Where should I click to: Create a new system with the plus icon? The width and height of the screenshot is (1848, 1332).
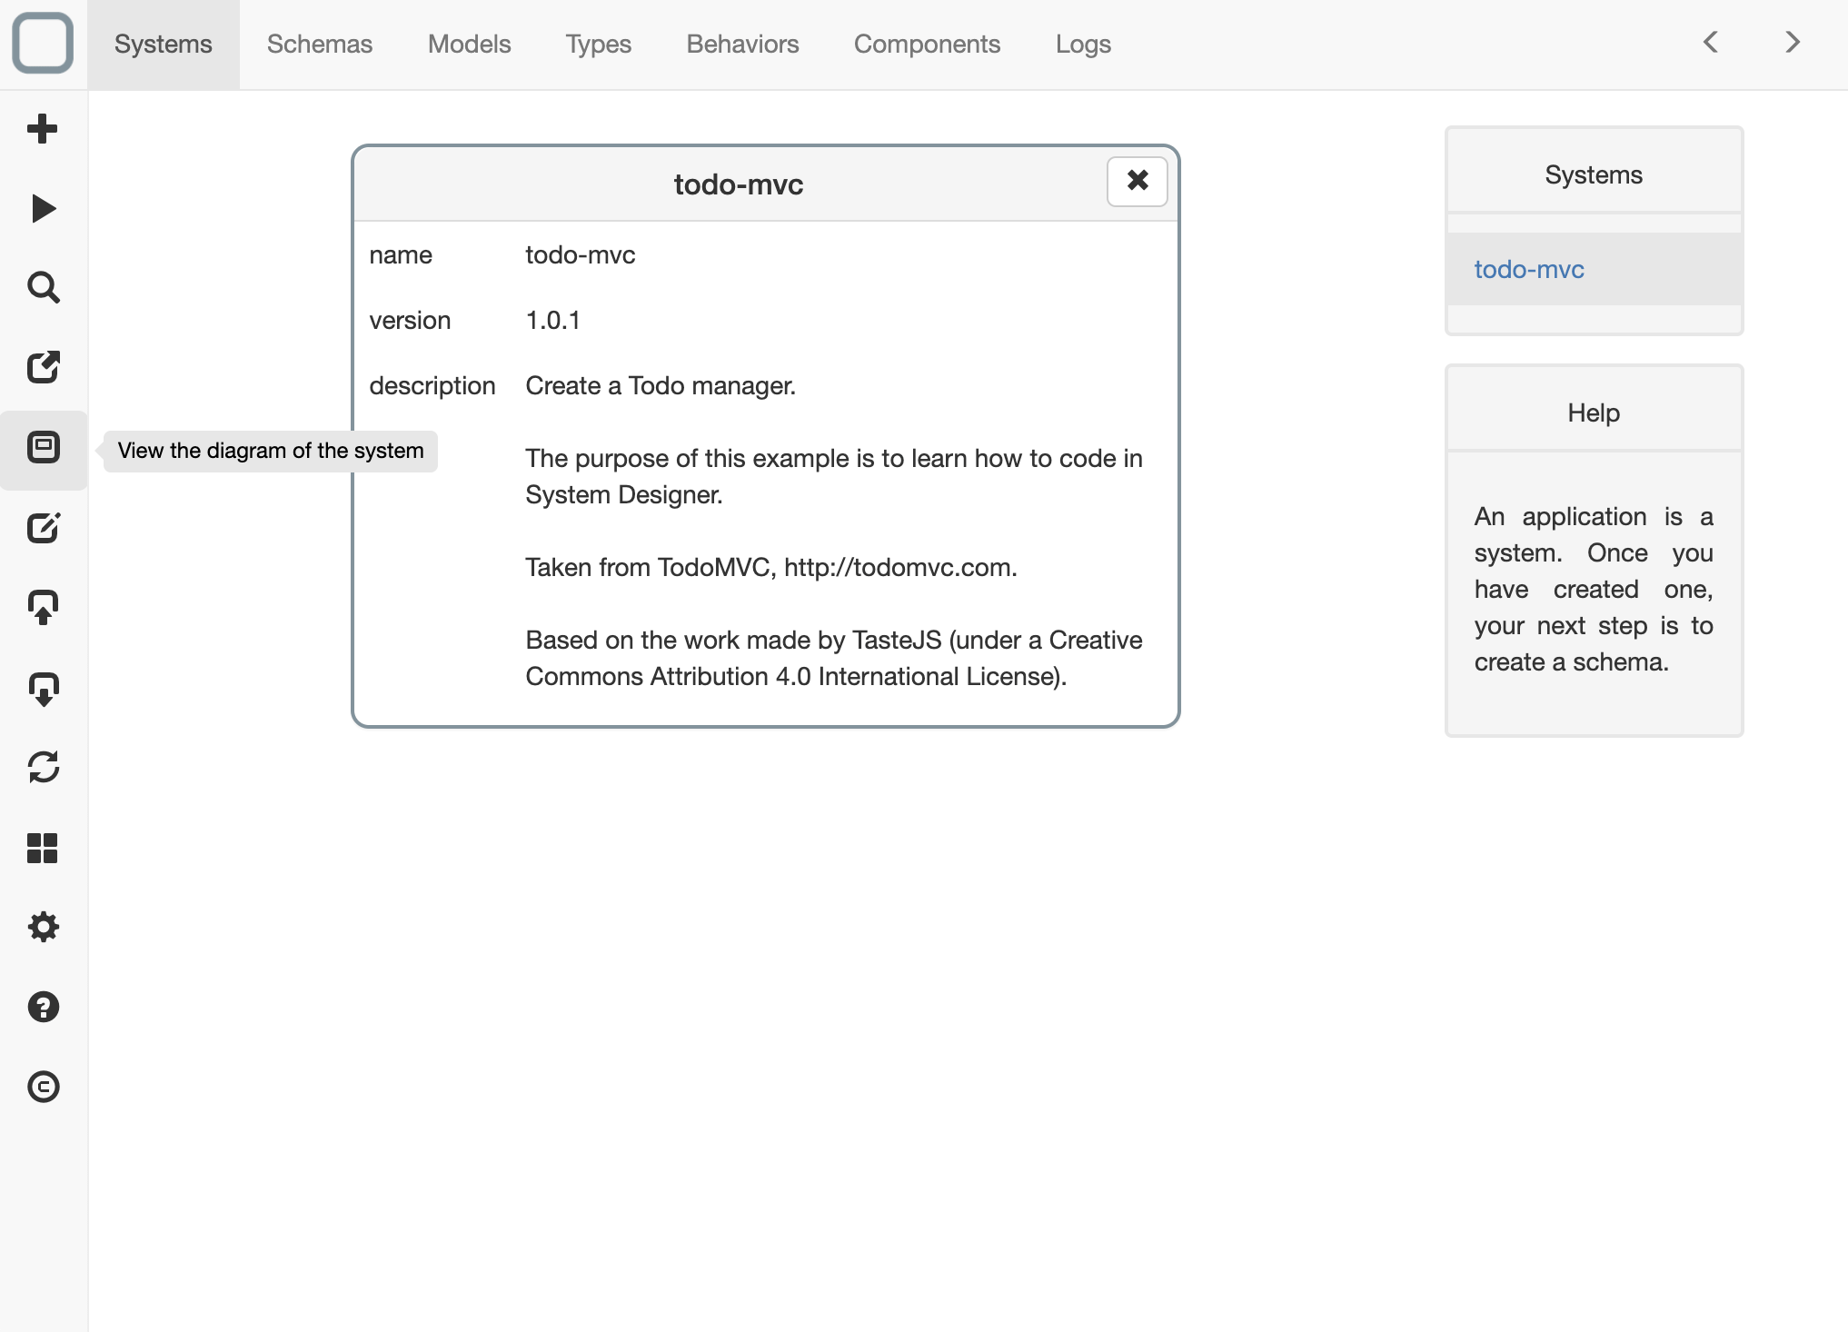pos(43,127)
